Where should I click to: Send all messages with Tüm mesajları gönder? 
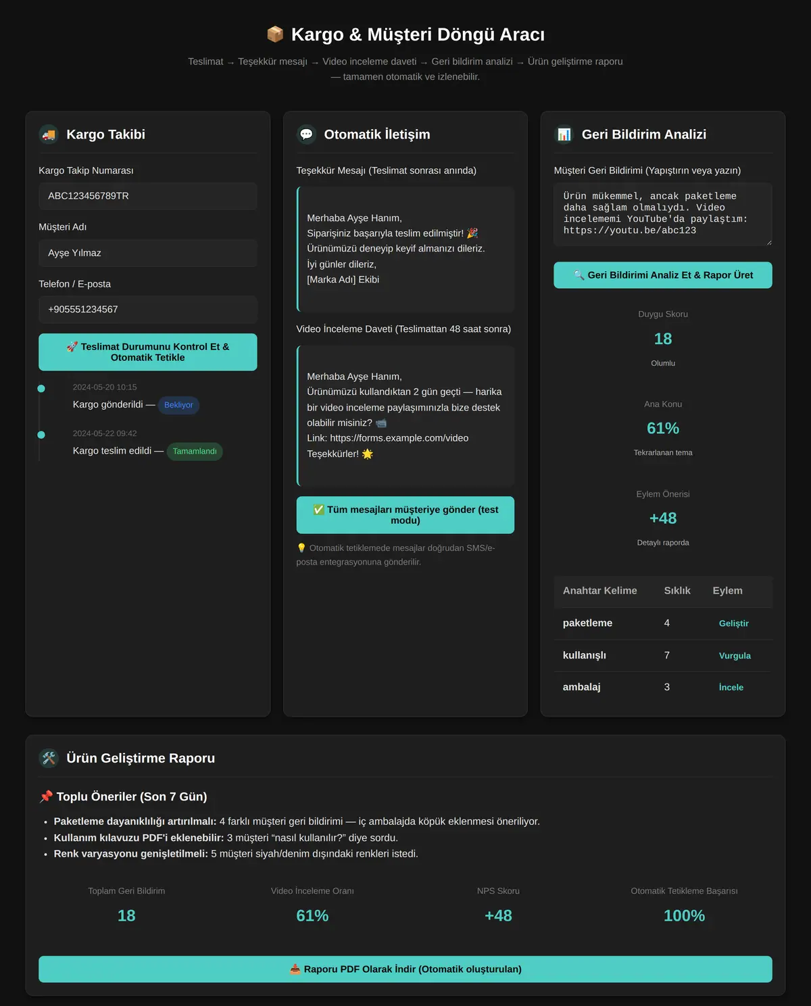click(x=405, y=515)
